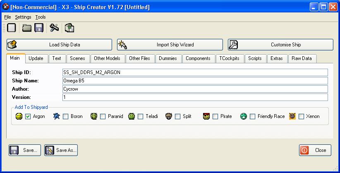Click the Friendly Race green icon
Screen dimensions: 340x173
click(x=244, y=116)
